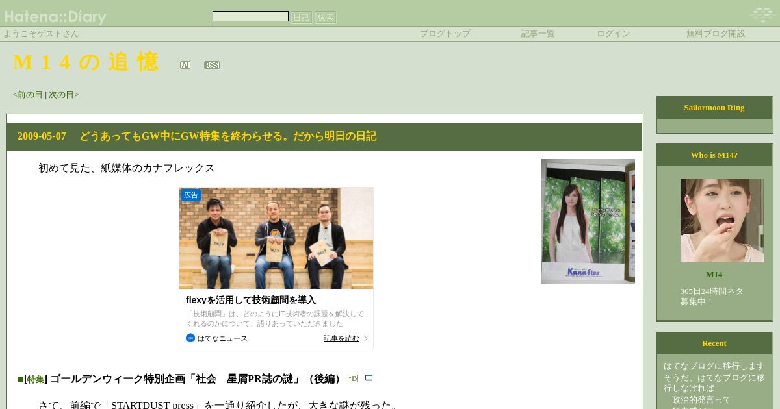Viewport: 780px width, 409px height.
Task: Open ブログトップ in the navigation
Action: (x=445, y=34)
